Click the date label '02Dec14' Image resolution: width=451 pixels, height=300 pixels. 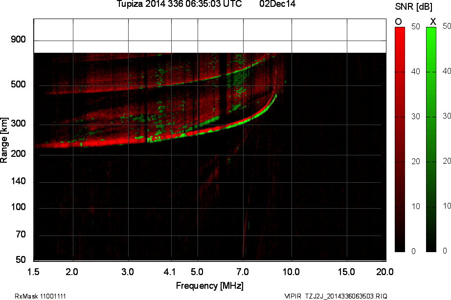(277, 4)
